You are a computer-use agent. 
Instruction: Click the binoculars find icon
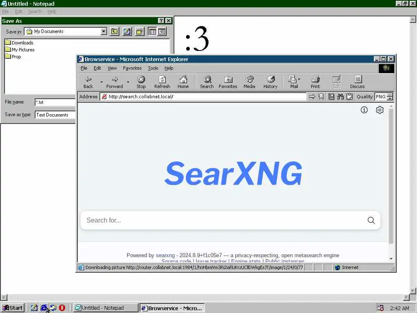(x=340, y=97)
